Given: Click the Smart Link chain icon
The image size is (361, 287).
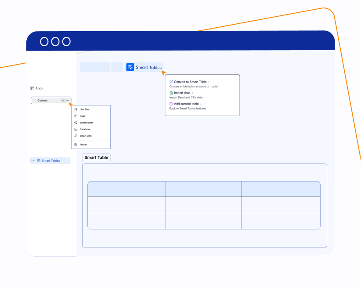Looking at the screenshot, I should tap(76, 136).
